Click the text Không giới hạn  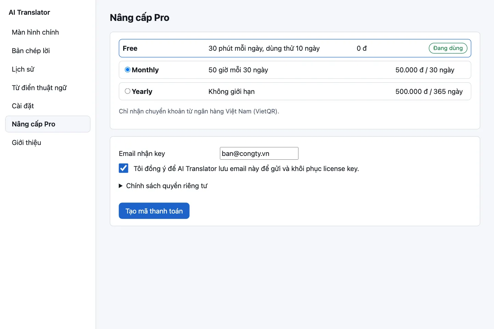pyautogui.click(x=232, y=92)
